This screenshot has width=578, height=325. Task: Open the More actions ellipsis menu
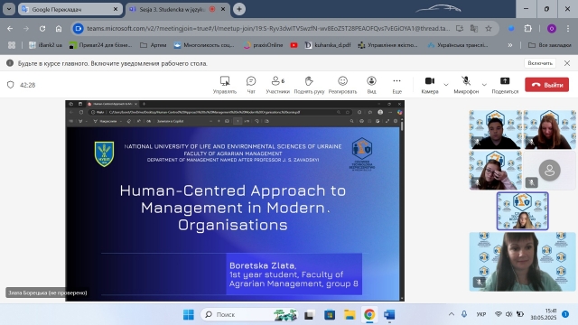tap(396, 85)
